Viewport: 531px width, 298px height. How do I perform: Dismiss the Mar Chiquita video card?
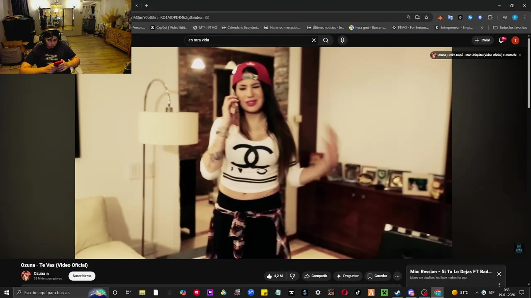coord(520,55)
